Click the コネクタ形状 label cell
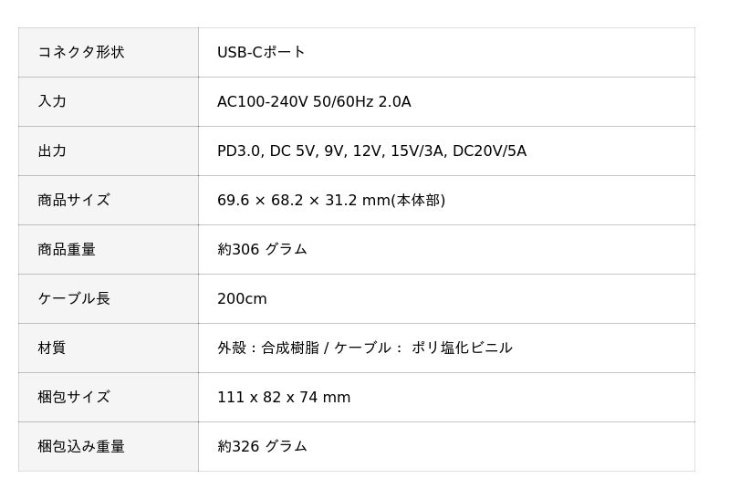The width and height of the screenshot is (730, 499). [x=81, y=52]
